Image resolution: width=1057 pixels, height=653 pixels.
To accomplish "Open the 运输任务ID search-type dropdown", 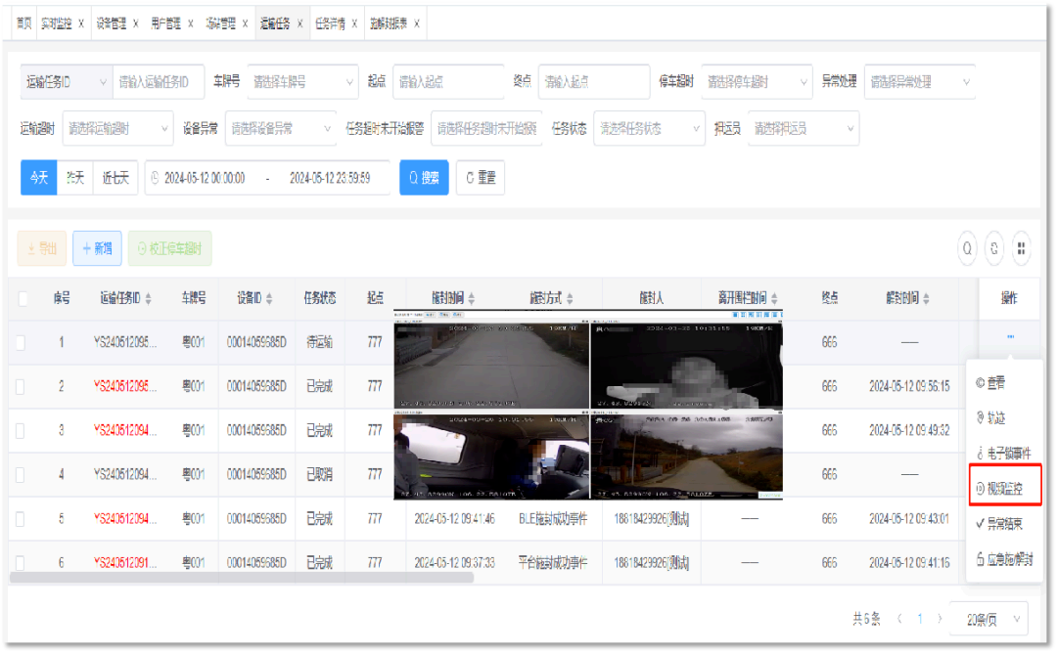I will (67, 82).
